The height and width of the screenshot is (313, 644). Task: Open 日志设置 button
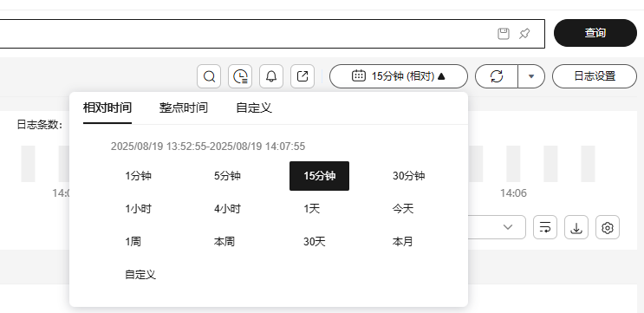pyautogui.click(x=595, y=76)
